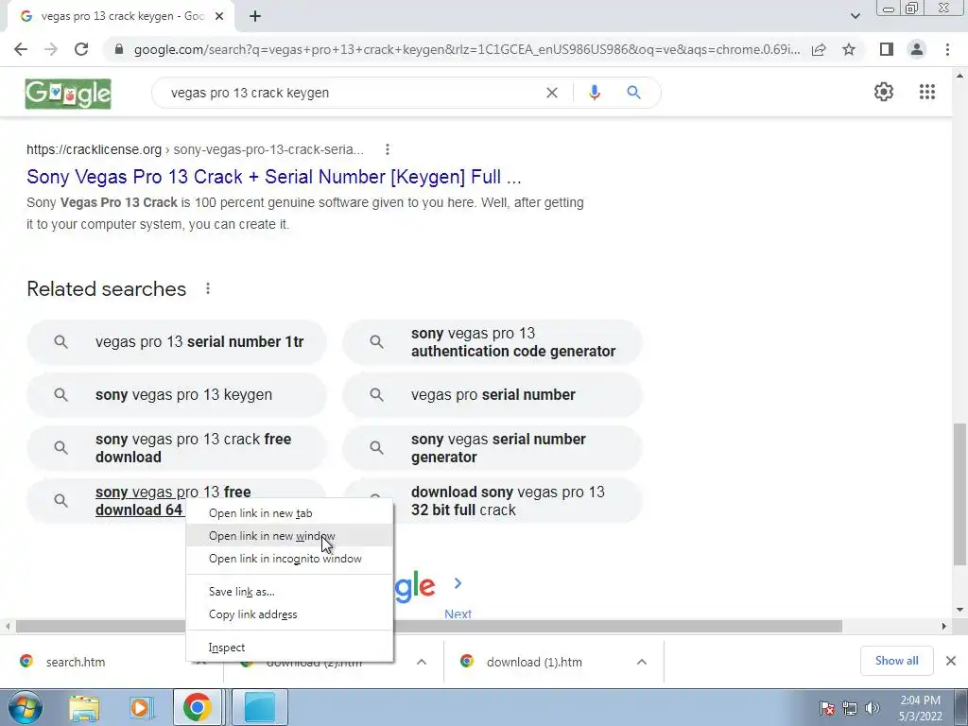
Task: Expand options for download (2).htm
Action: tap(422, 662)
